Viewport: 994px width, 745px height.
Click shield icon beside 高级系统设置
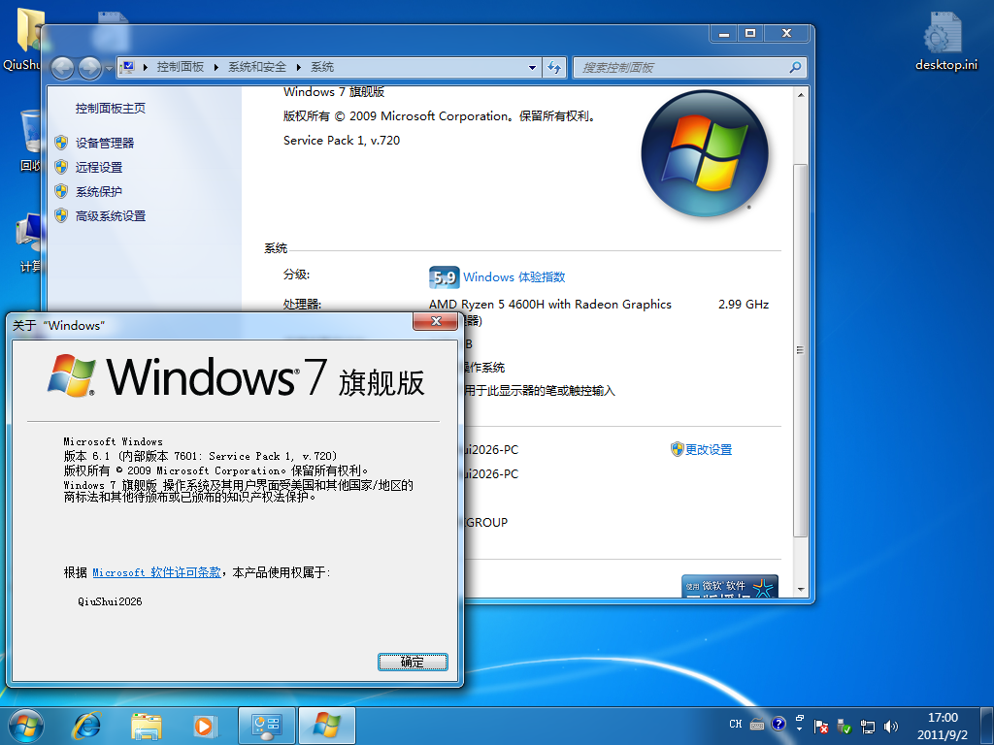pos(61,215)
